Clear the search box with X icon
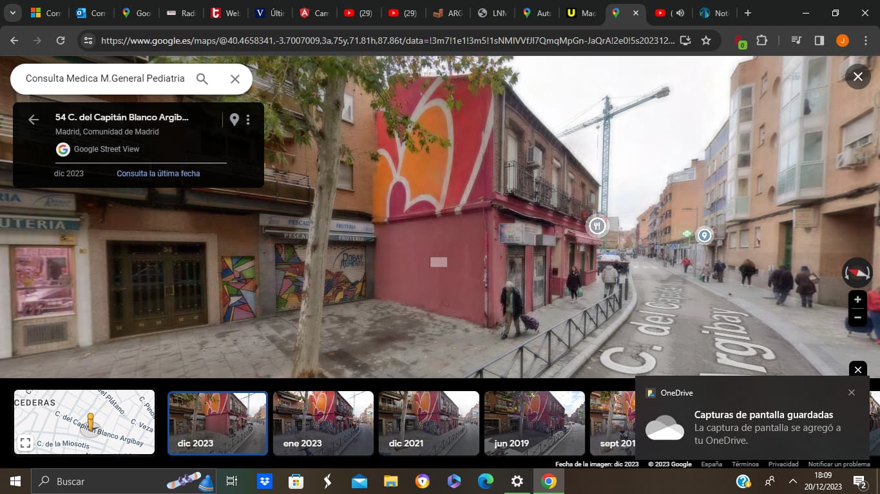 (235, 78)
